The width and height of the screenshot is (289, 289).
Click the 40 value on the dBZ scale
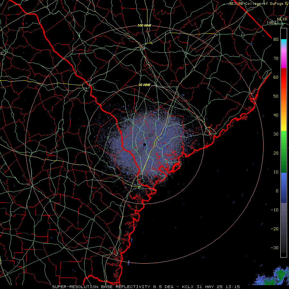pos(276,115)
